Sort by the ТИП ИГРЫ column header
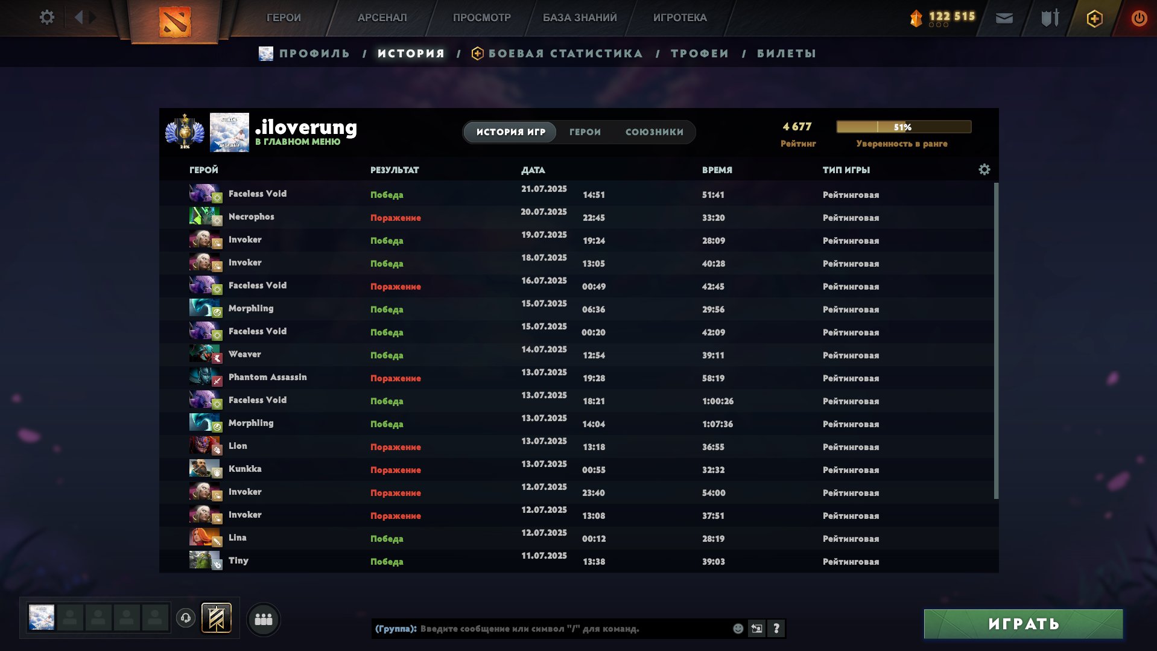 click(x=846, y=170)
